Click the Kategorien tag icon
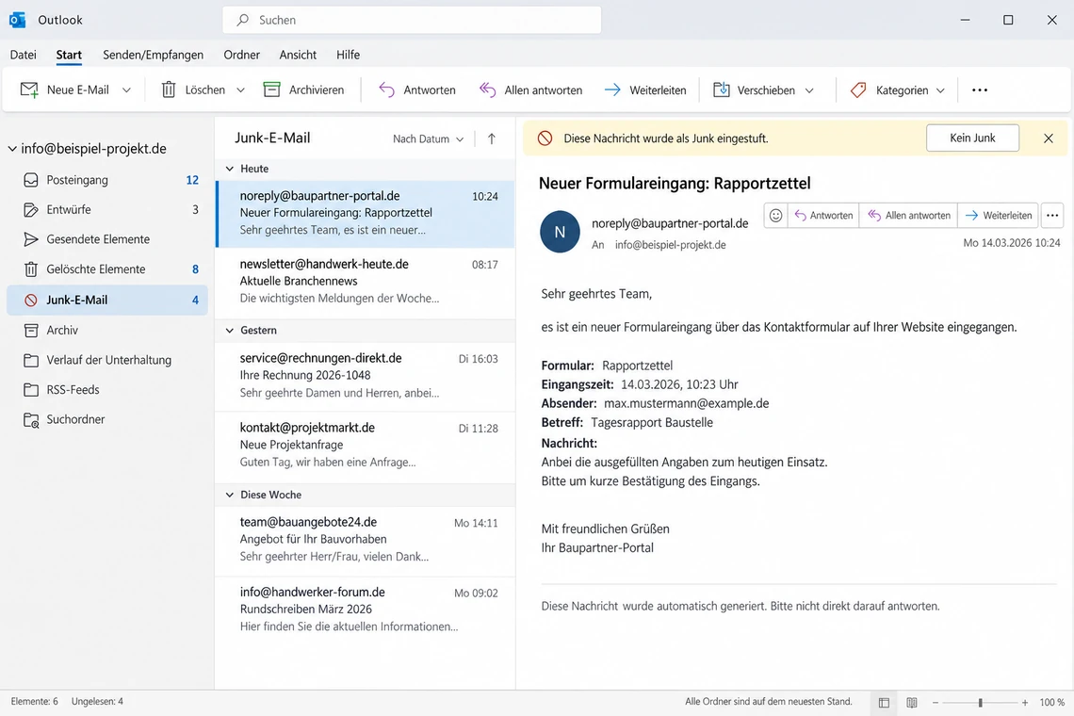The image size is (1074, 716). [x=858, y=89]
